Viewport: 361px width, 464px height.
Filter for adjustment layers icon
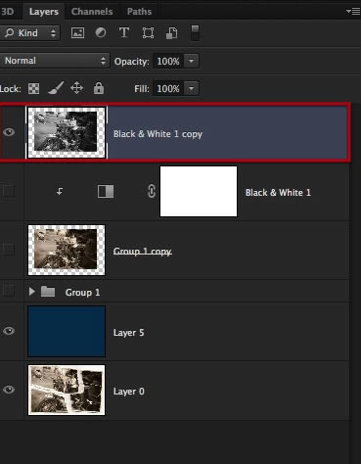(x=101, y=32)
